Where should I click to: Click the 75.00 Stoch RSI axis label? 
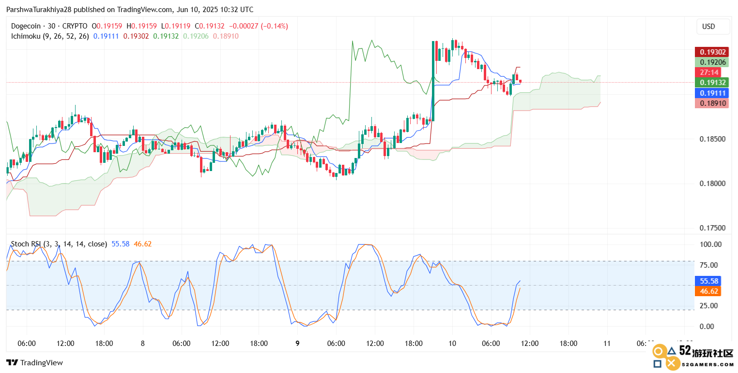click(710, 265)
